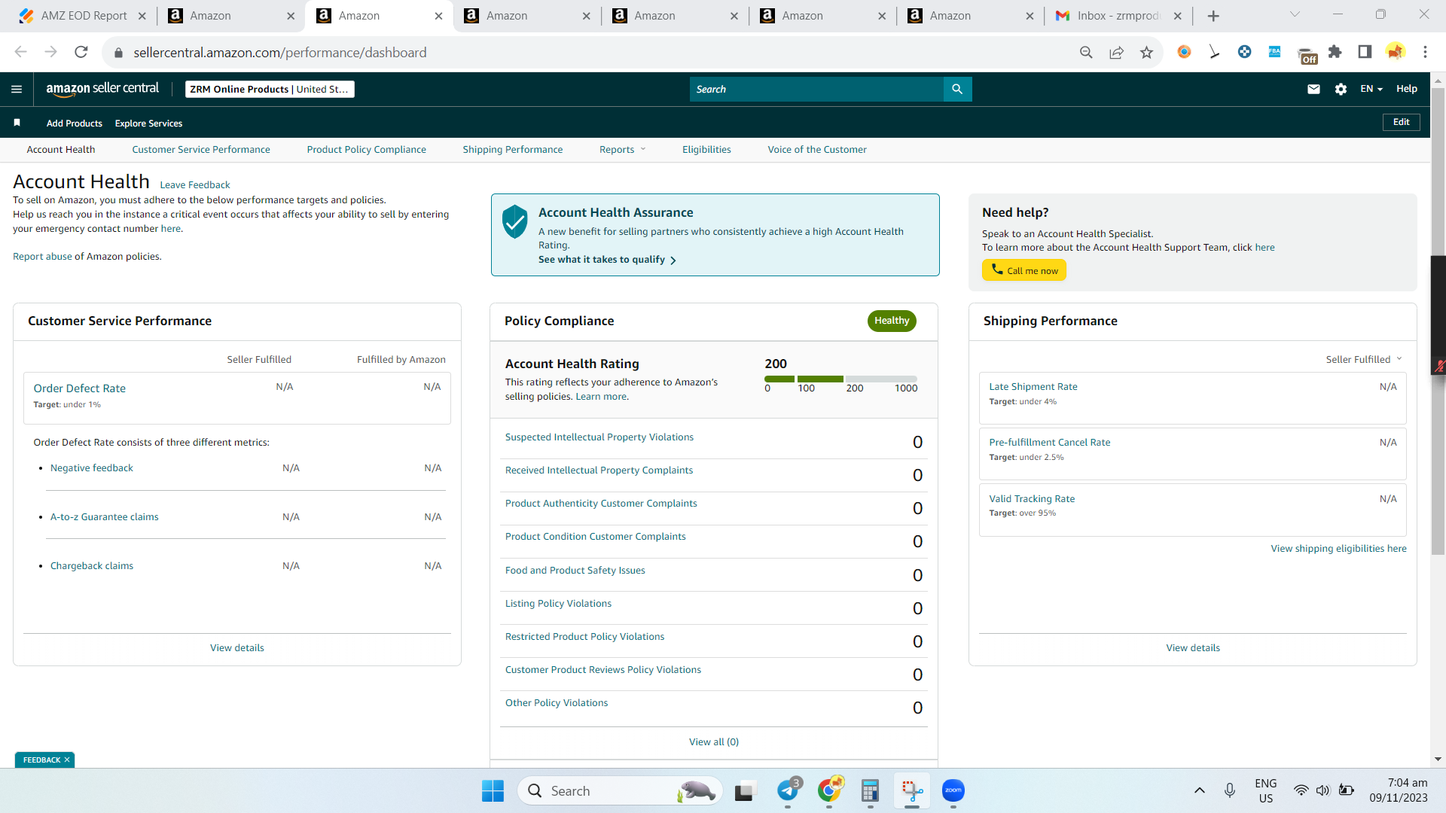This screenshot has width=1446, height=813.
Task: Open the browser side panel icon
Action: pos(1365,52)
